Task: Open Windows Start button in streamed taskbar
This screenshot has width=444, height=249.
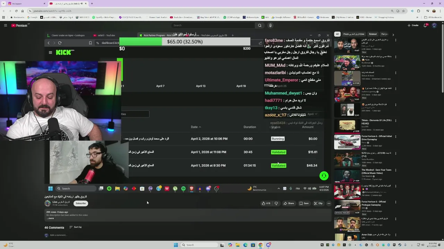Action: click(x=50, y=188)
